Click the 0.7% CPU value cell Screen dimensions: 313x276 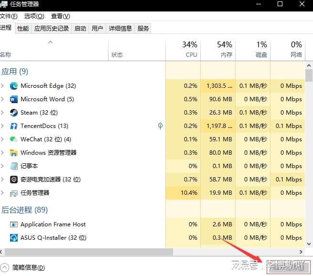point(183,180)
